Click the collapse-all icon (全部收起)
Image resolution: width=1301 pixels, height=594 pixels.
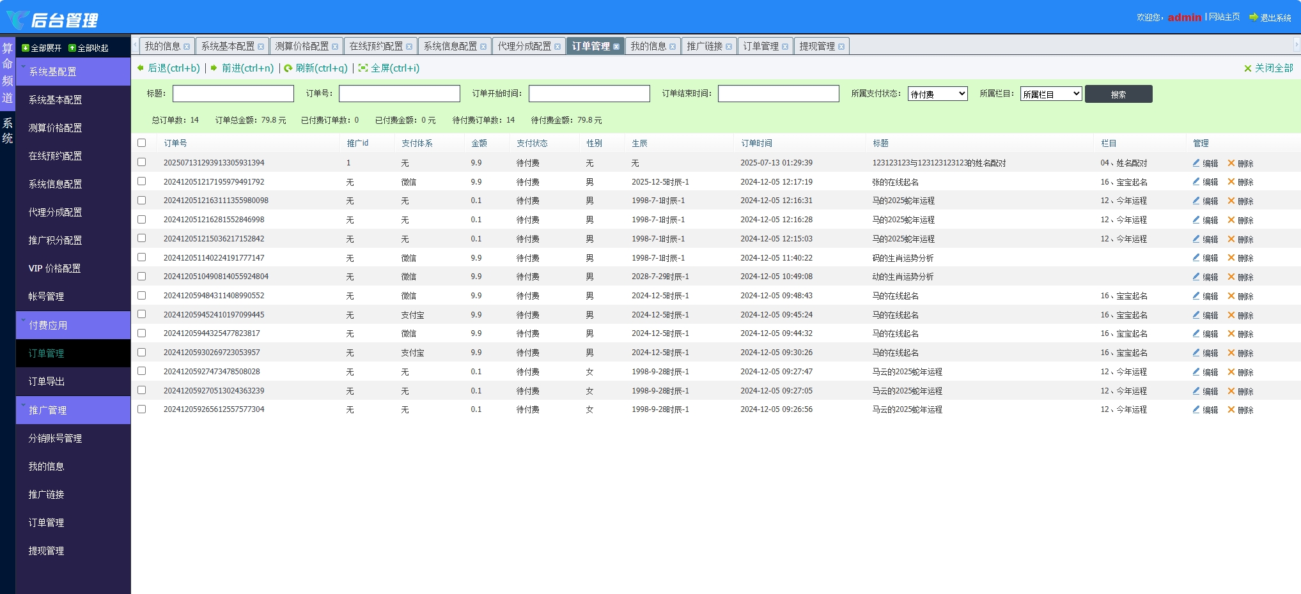(x=72, y=48)
